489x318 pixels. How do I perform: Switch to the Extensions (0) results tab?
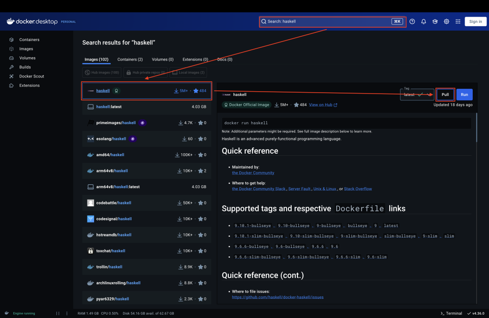tap(195, 60)
